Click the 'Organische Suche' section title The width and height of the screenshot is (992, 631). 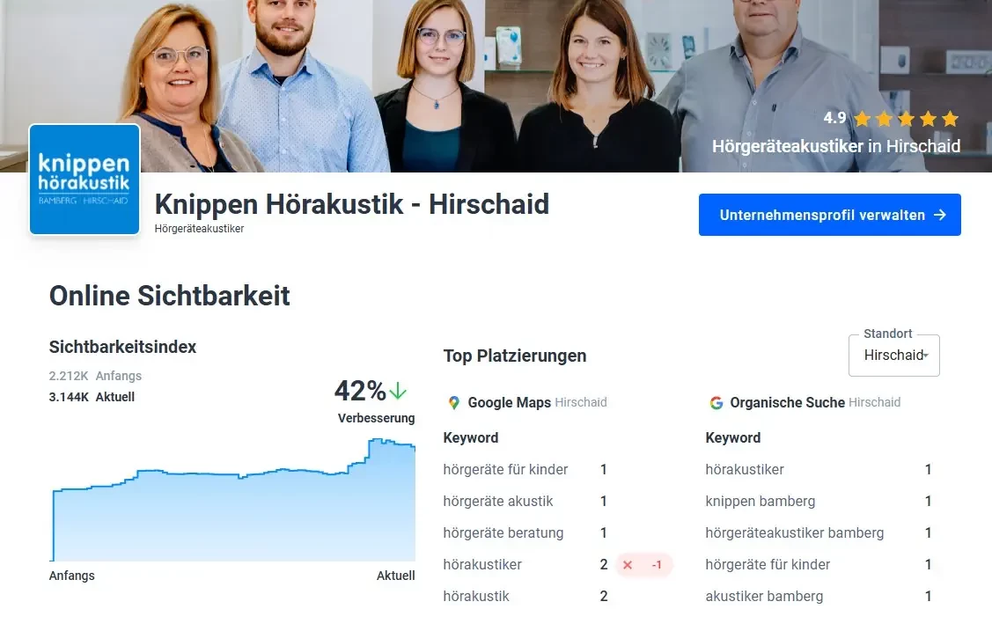787,403
